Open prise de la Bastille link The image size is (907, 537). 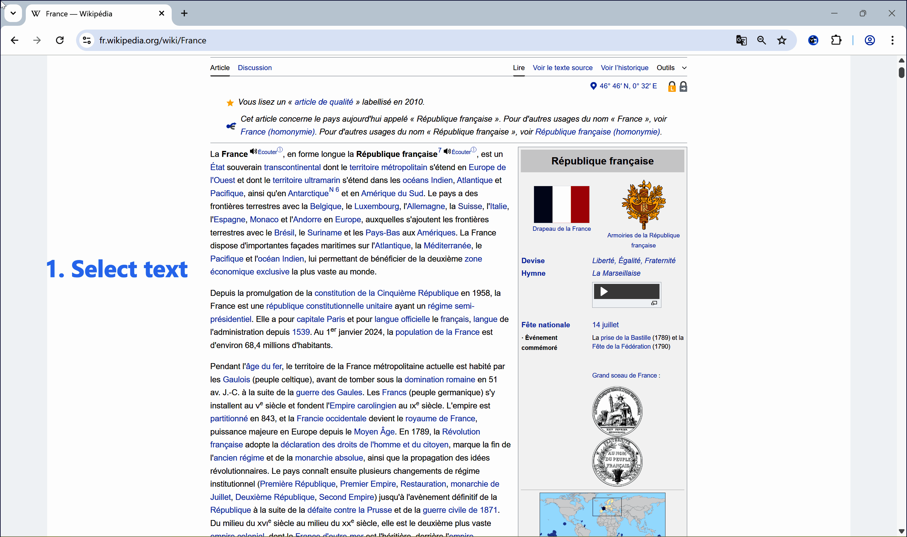coord(626,338)
